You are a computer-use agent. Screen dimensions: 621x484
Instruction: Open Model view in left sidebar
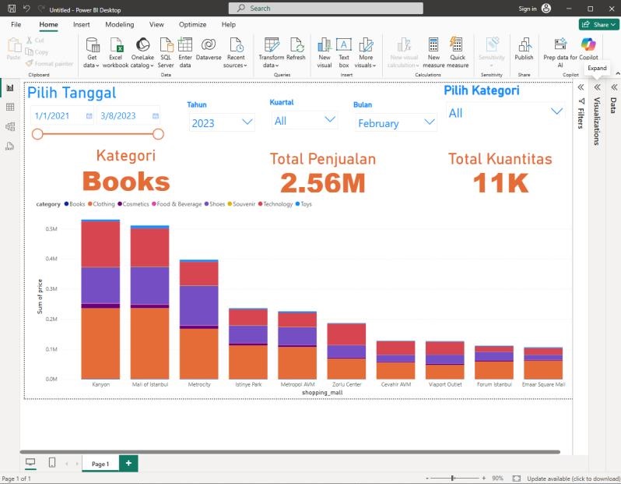click(10, 126)
